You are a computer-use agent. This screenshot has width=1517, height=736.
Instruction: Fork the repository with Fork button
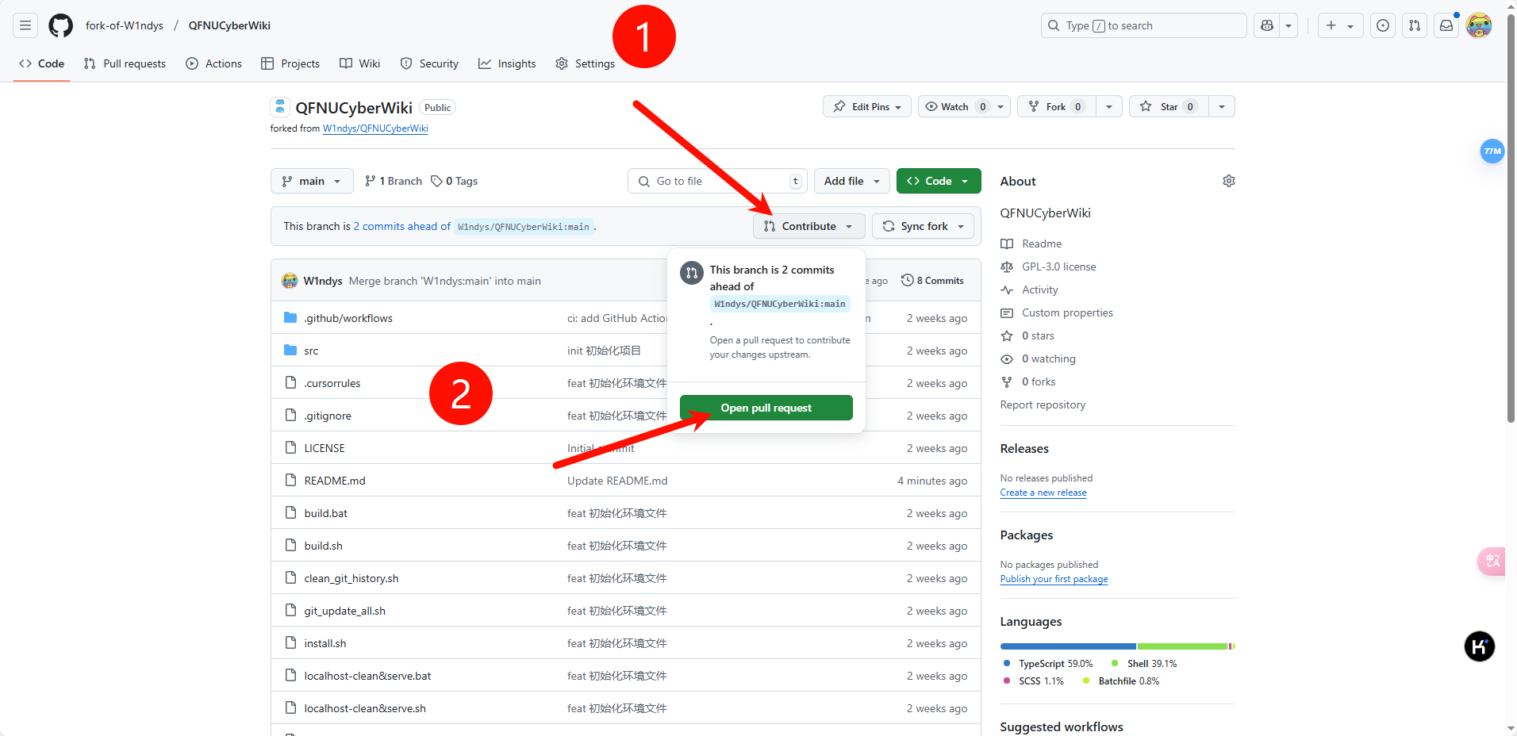coord(1057,106)
